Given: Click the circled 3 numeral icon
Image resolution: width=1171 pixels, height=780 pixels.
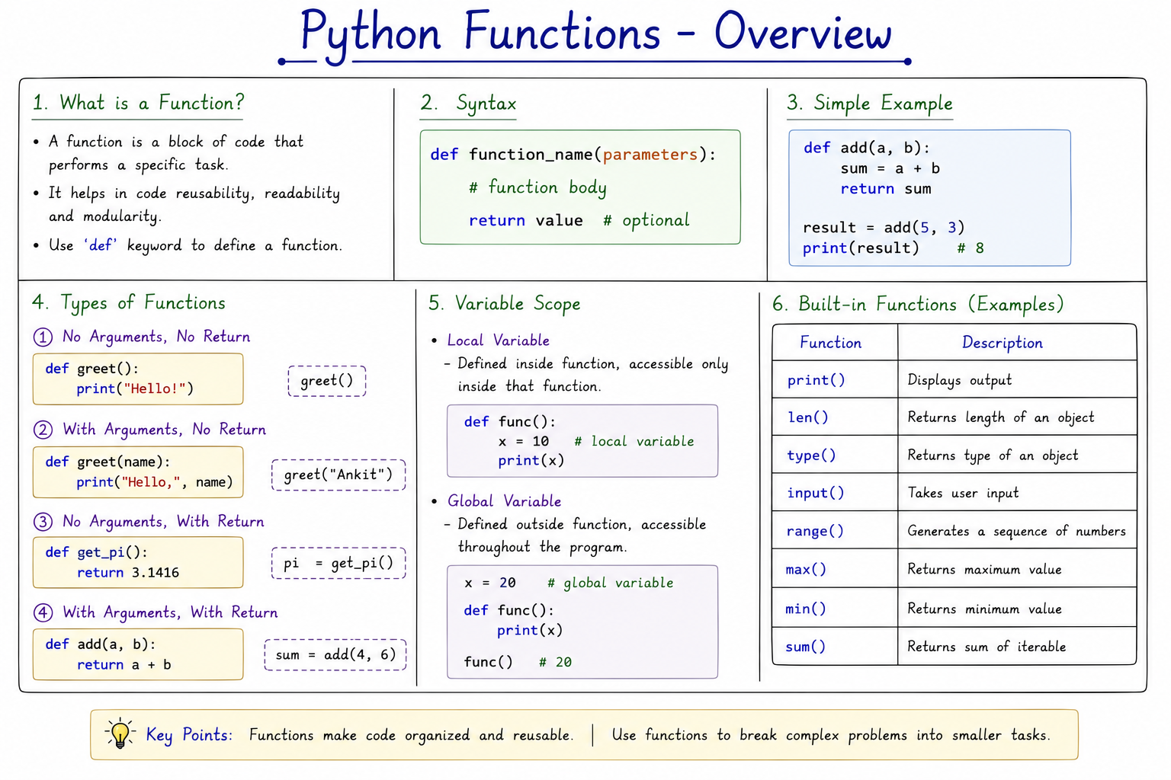Looking at the screenshot, I should pyautogui.click(x=43, y=522).
